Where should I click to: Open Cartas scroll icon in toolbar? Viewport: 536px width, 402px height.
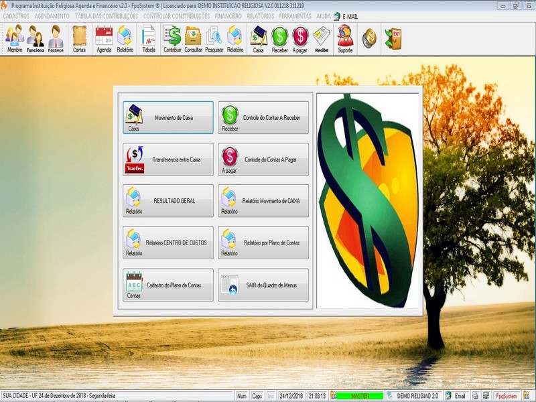coord(79,39)
